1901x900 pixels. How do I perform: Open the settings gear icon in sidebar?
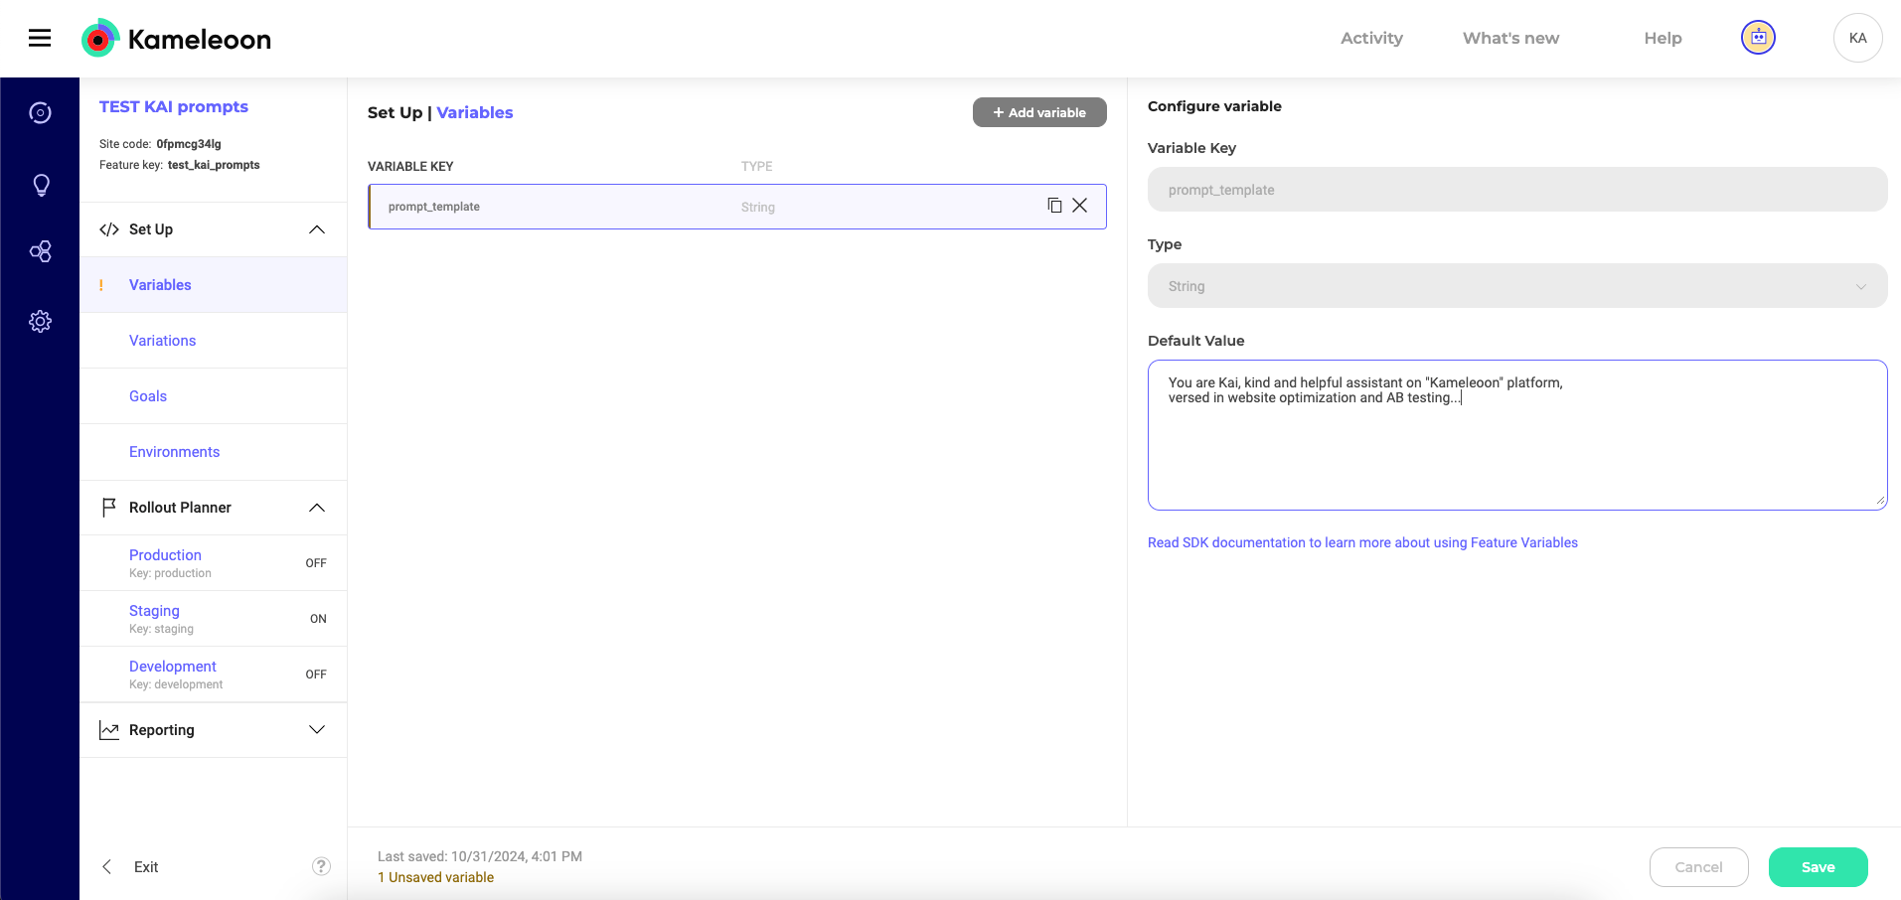pos(40,322)
